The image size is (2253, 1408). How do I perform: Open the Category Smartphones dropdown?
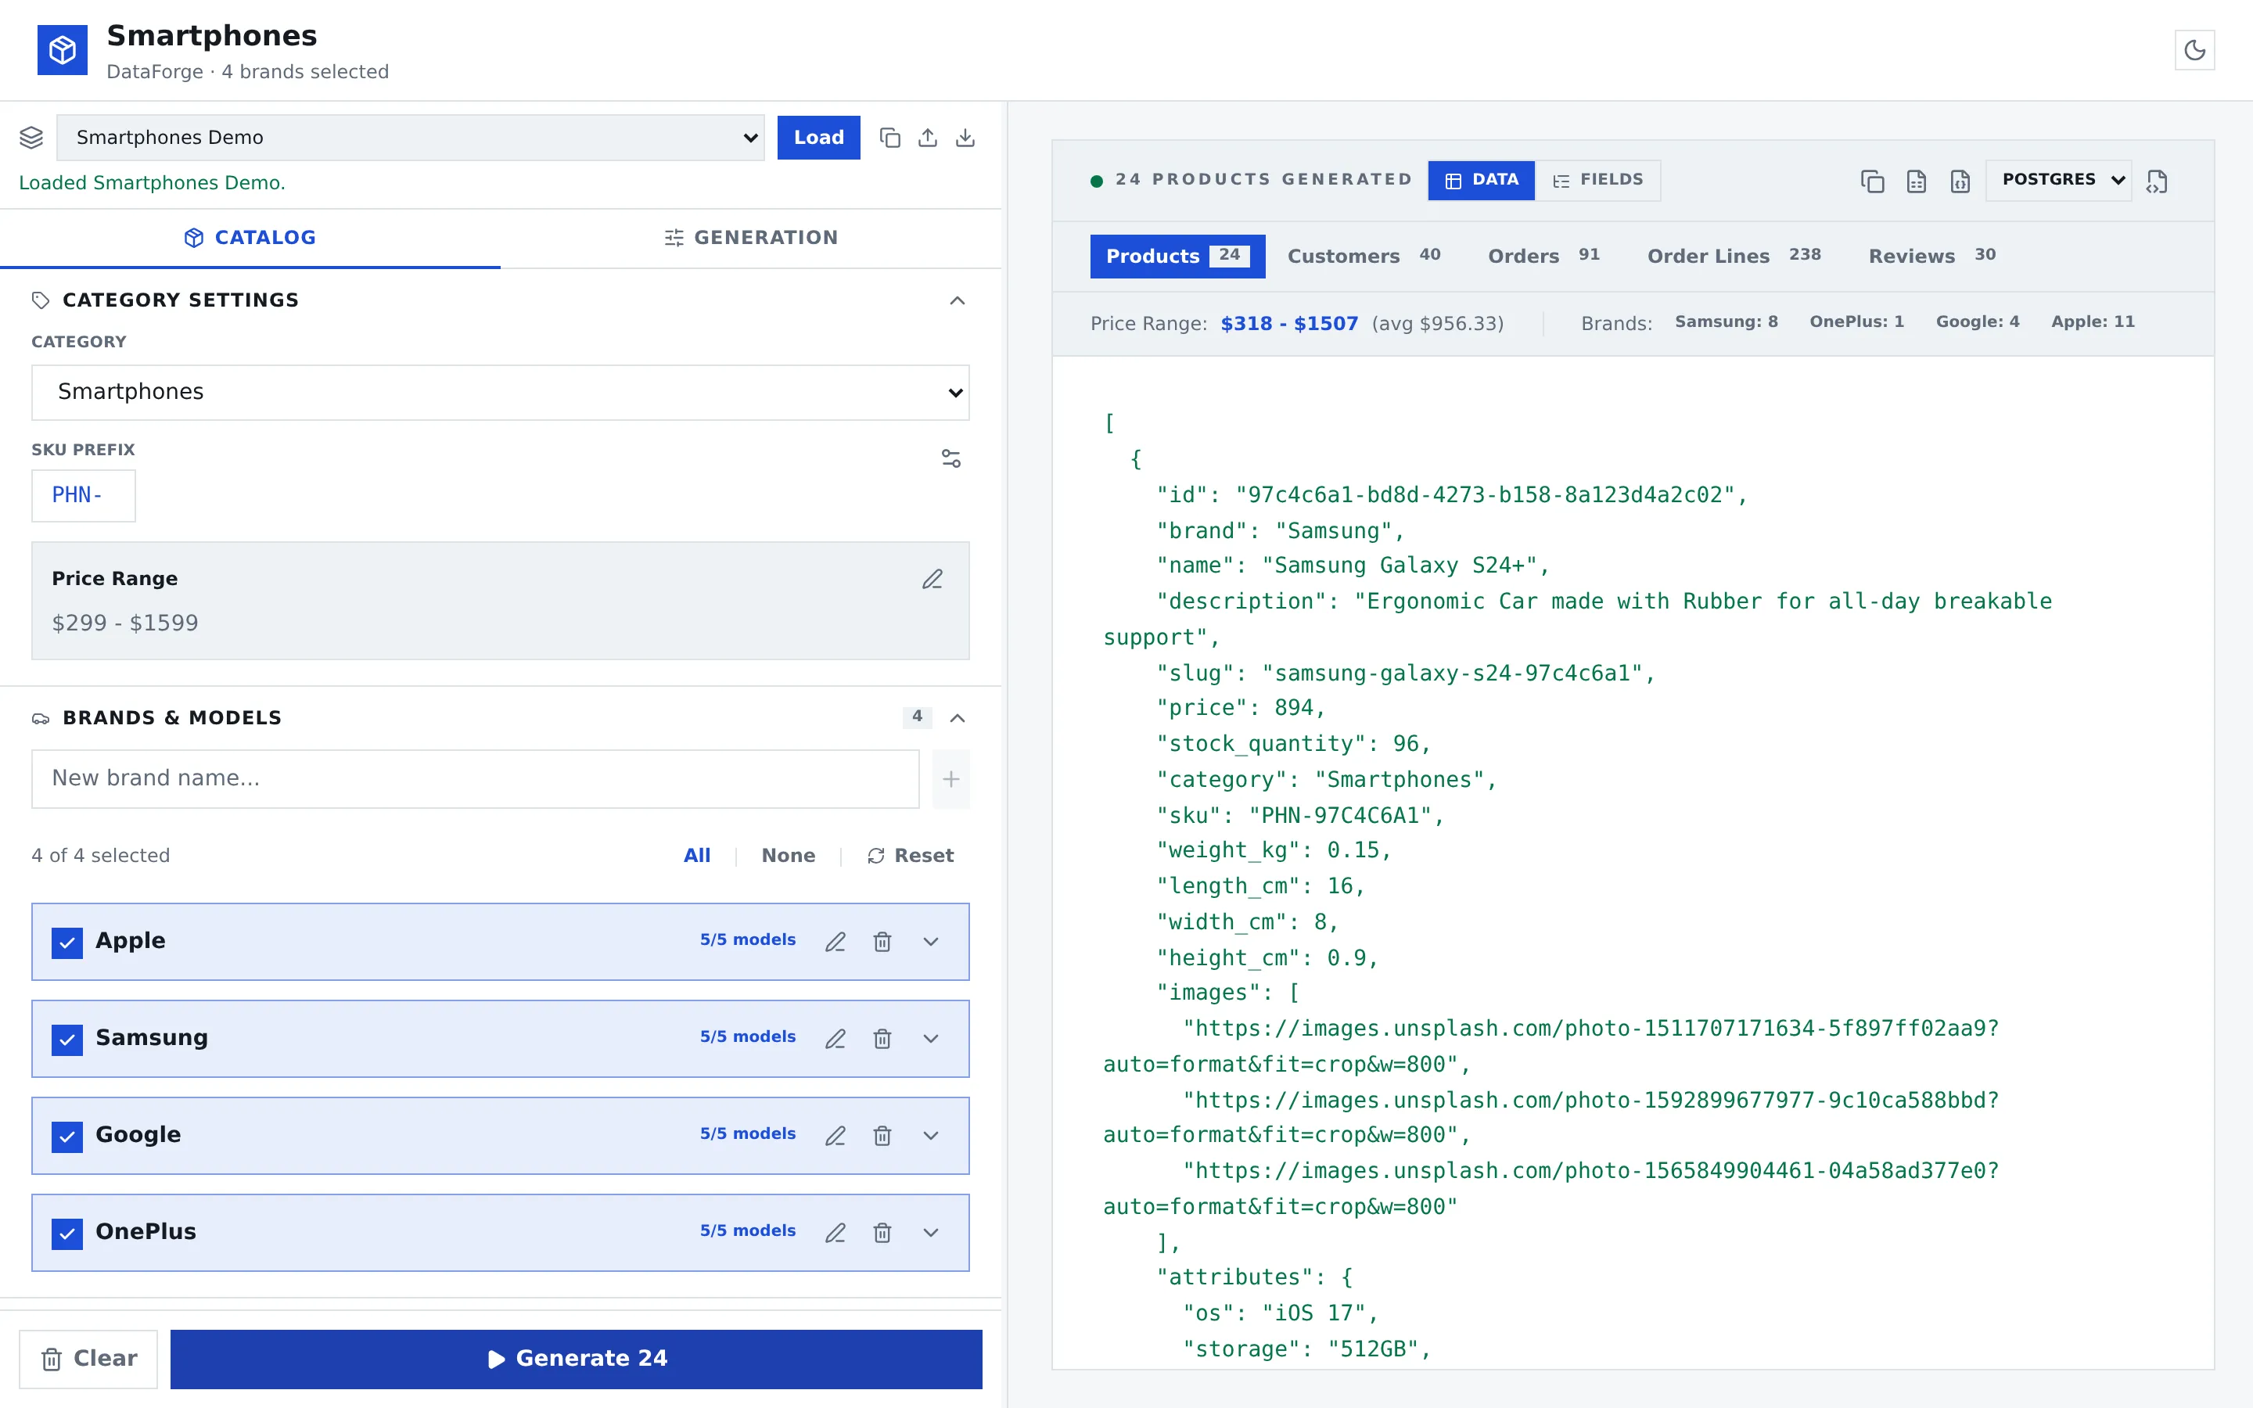tap(500, 392)
